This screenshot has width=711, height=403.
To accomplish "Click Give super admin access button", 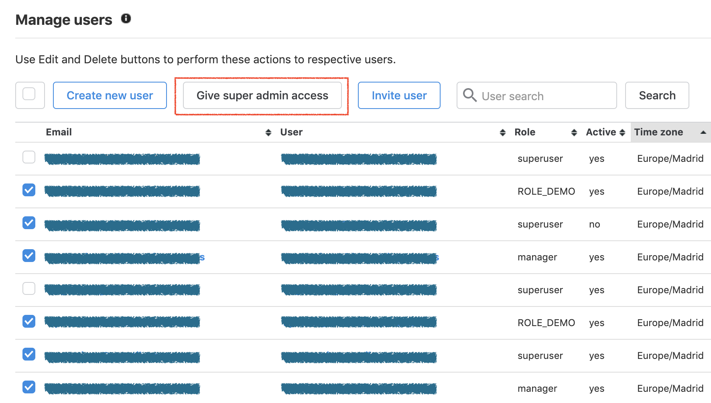I will click(262, 95).
